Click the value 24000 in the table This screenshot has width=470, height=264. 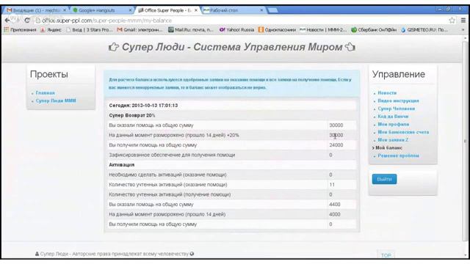336,145
